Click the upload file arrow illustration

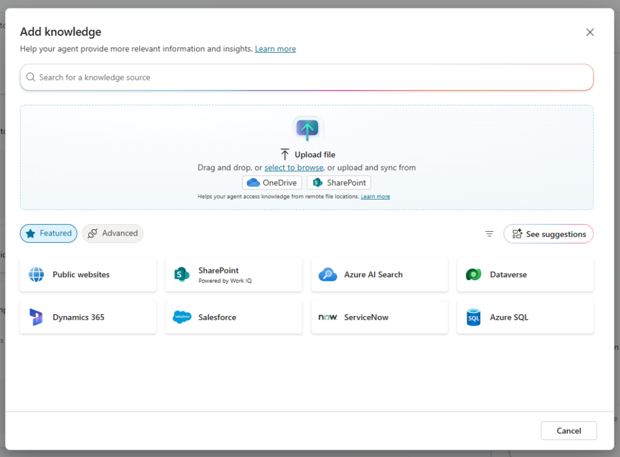[307, 129]
